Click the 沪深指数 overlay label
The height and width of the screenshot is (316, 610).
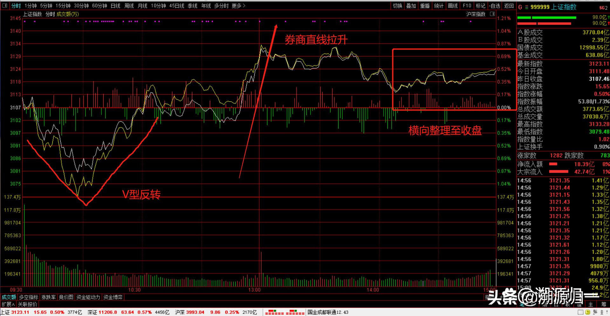tap(476, 14)
